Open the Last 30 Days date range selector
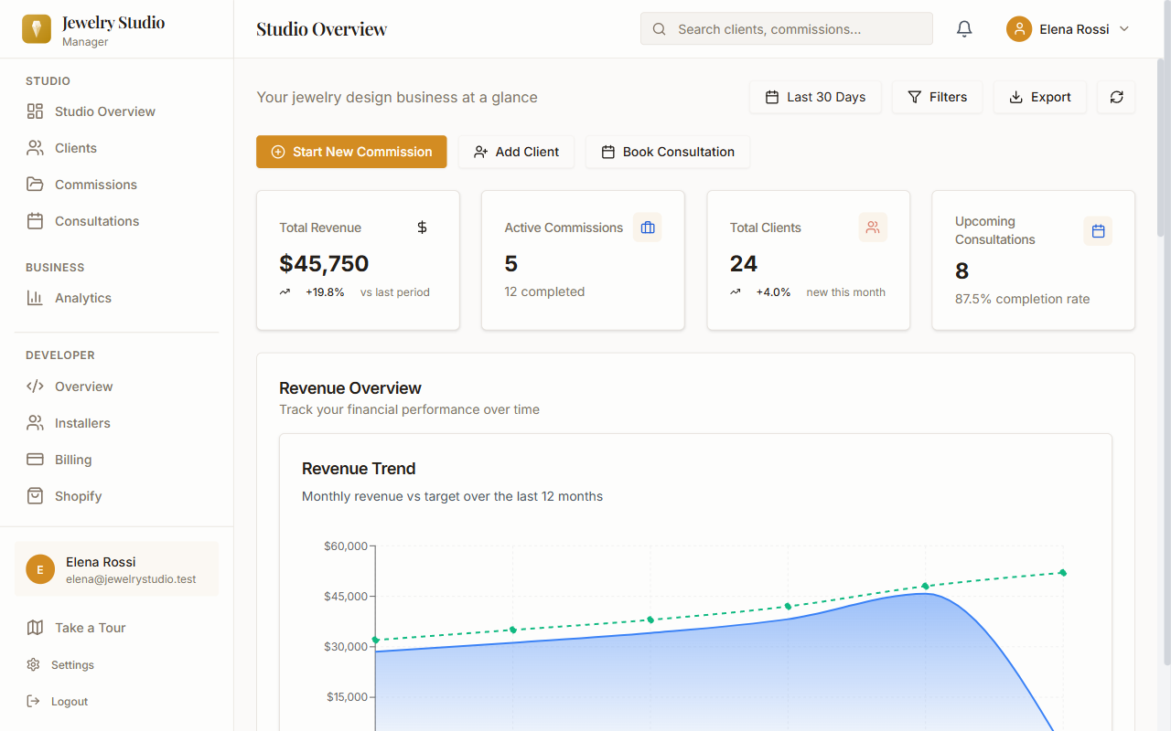 [815, 97]
